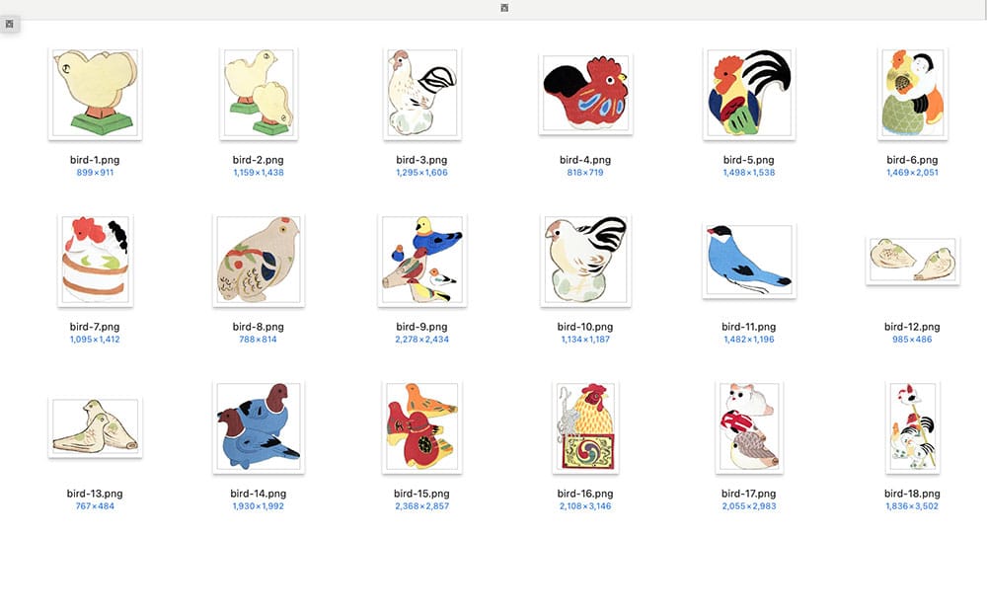Select the bird-16.png rooster on box thumbnail
Image resolution: width=987 pixels, height=612 pixels.
click(585, 426)
